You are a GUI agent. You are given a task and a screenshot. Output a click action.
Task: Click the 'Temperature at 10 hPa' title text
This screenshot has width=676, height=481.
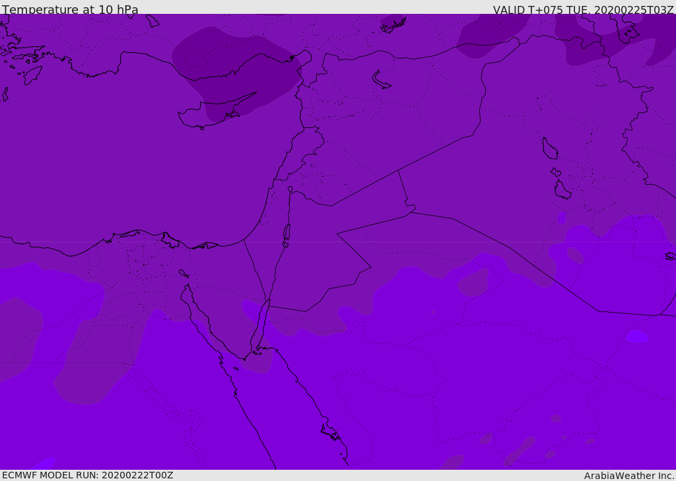[x=70, y=9]
